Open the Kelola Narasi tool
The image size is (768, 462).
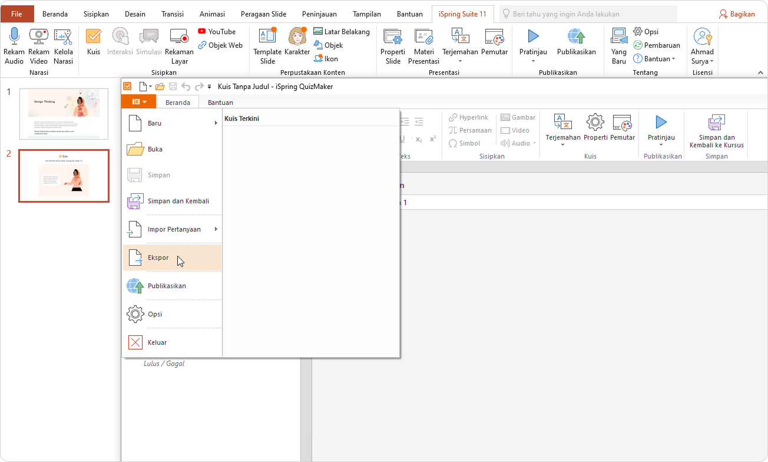pyautogui.click(x=63, y=38)
